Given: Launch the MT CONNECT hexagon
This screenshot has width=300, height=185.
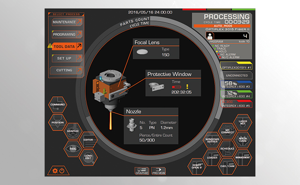Looking at the screenshot, I should point(227,131).
